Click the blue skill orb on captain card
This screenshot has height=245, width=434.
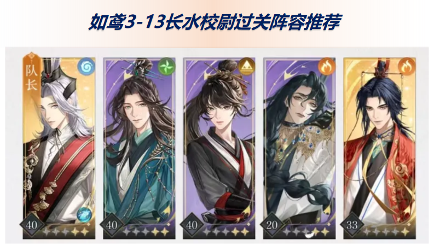point(84,215)
